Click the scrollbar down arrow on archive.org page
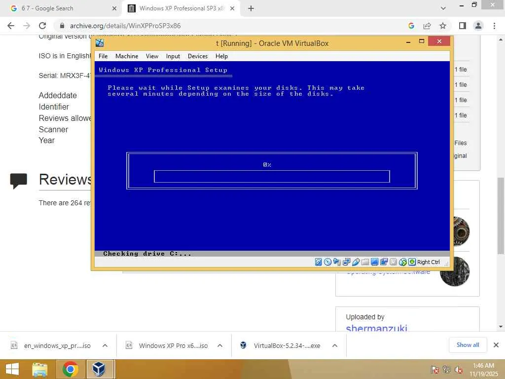This screenshot has width=505, height=379. point(501,327)
